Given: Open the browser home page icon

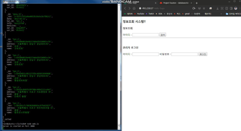Looking at the screenshot, I should point(134,8).
